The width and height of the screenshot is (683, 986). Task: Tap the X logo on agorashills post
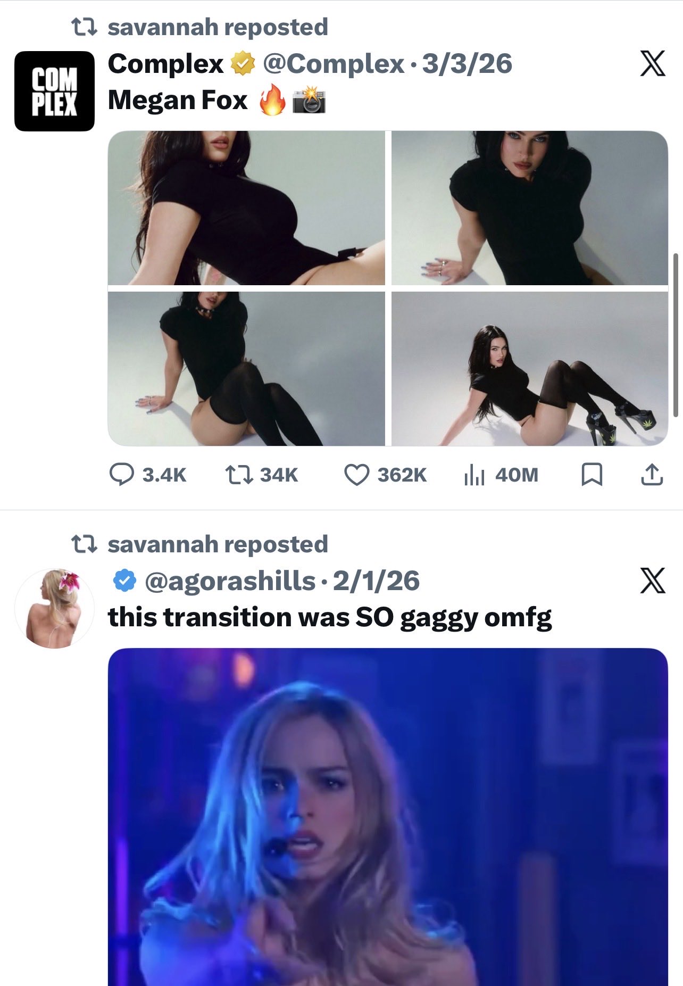click(652, 580)
